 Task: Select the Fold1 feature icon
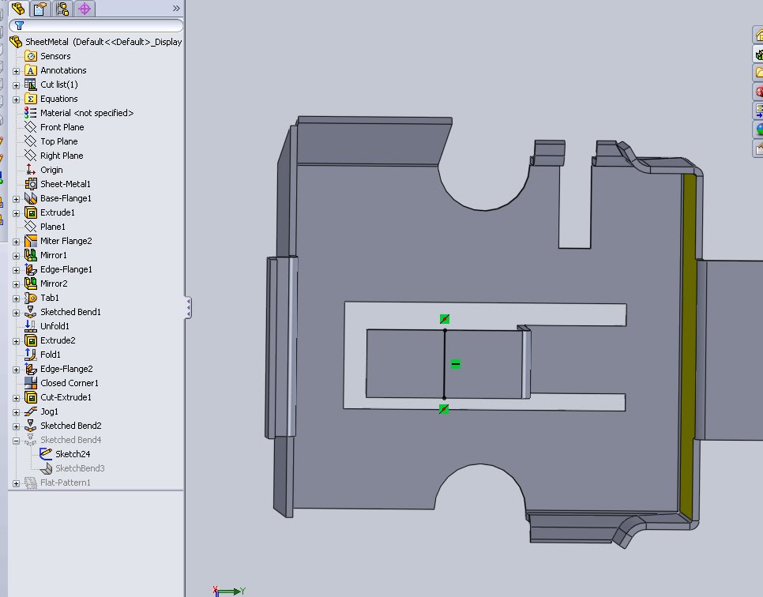coord(31,355)
